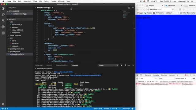Image resolution: width=196 pixels, height=110 pixels.
Task: Reload the localhost page in Chrome
Action: tap(144, 9)
